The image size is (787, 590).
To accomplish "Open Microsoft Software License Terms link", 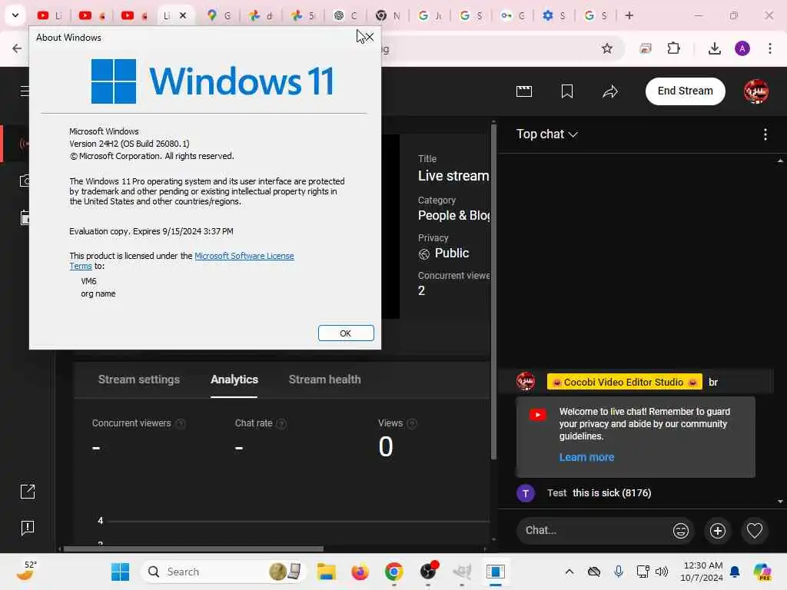I will pos(244,256).
